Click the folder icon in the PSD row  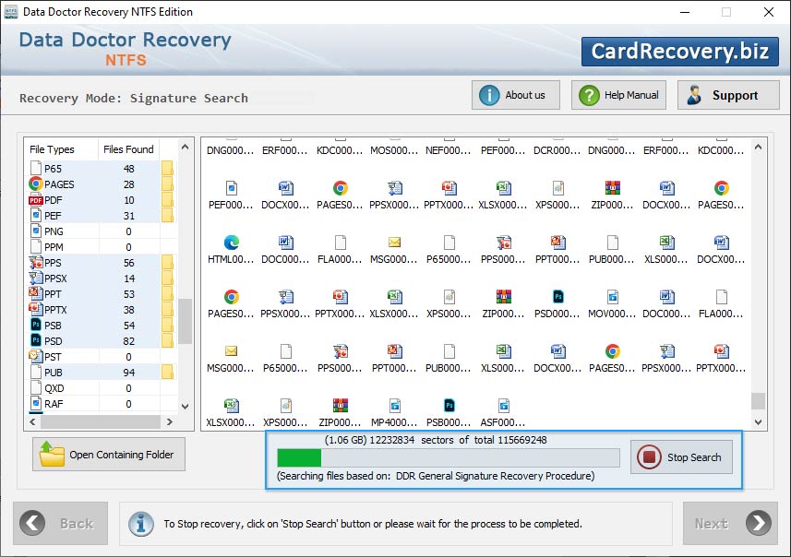(x=167, y=341)
